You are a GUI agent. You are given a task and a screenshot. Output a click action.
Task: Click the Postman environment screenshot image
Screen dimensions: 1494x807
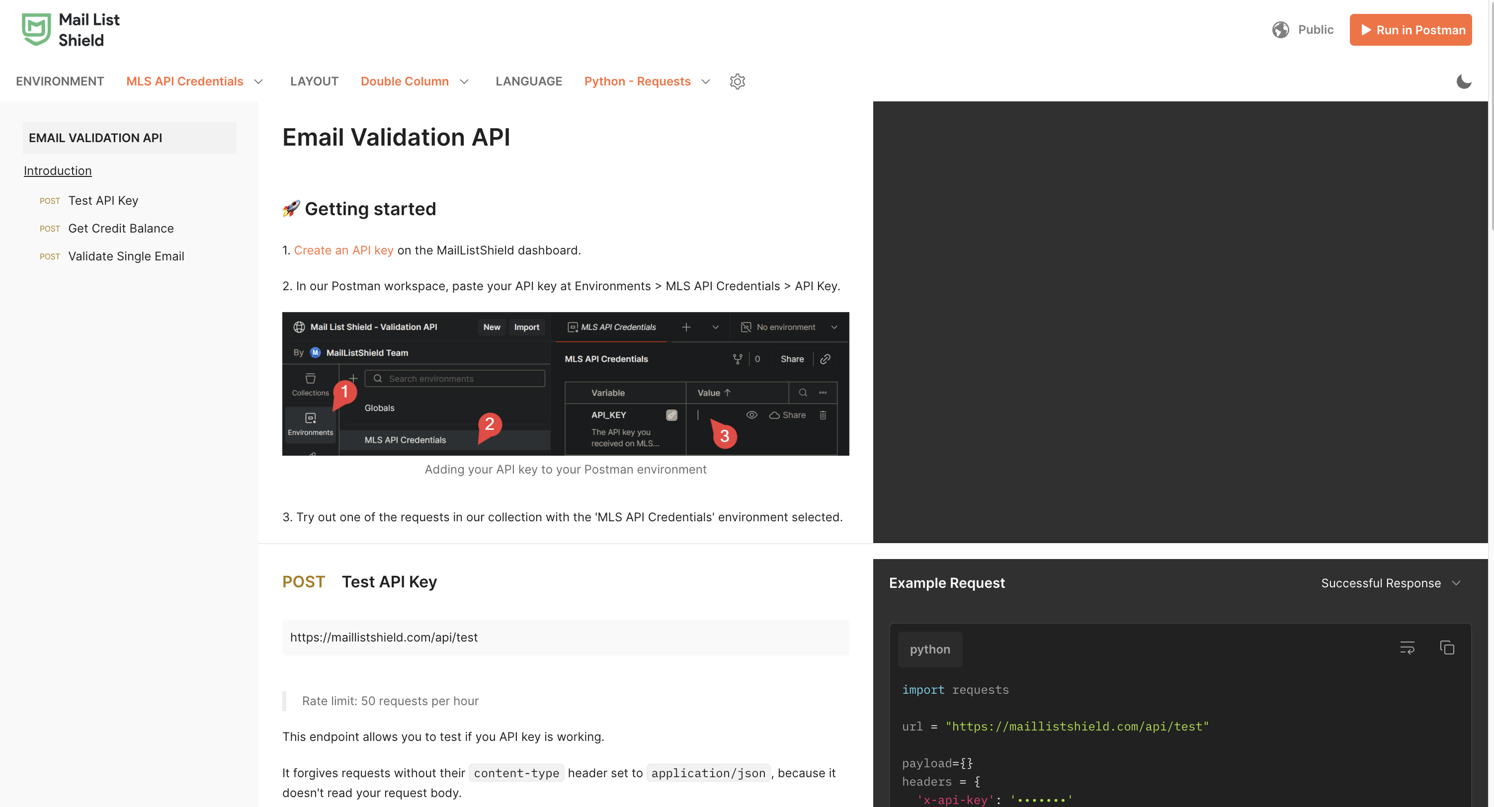566,384
